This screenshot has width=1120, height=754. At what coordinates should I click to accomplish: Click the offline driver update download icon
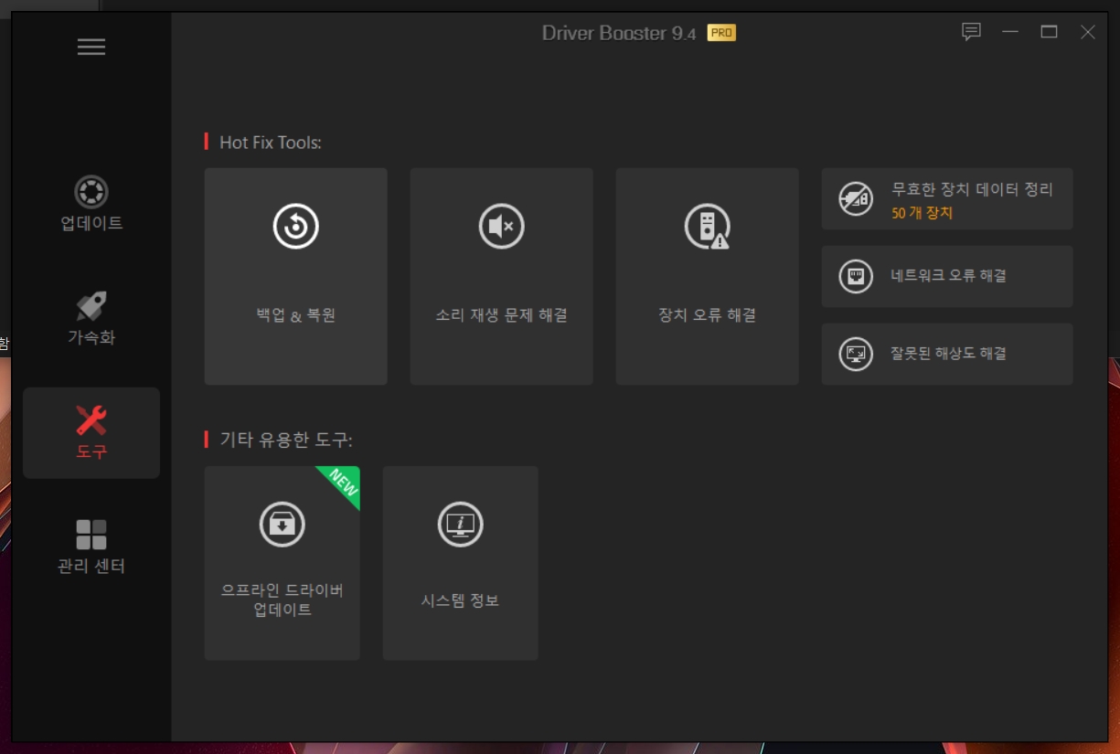283,524
